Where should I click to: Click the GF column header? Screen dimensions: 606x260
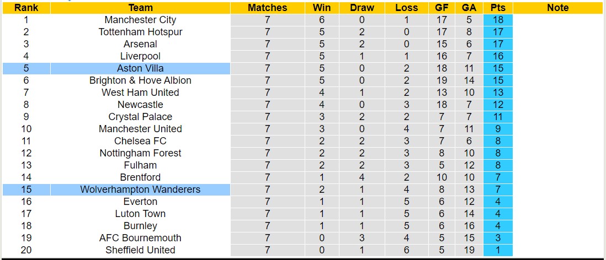(442, 8)
